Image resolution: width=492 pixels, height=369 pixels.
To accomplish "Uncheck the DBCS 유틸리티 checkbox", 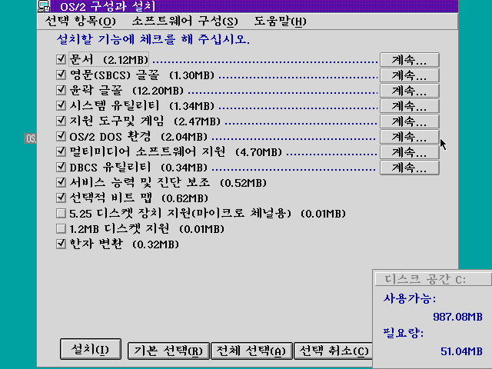I will (x=61, y=167).
